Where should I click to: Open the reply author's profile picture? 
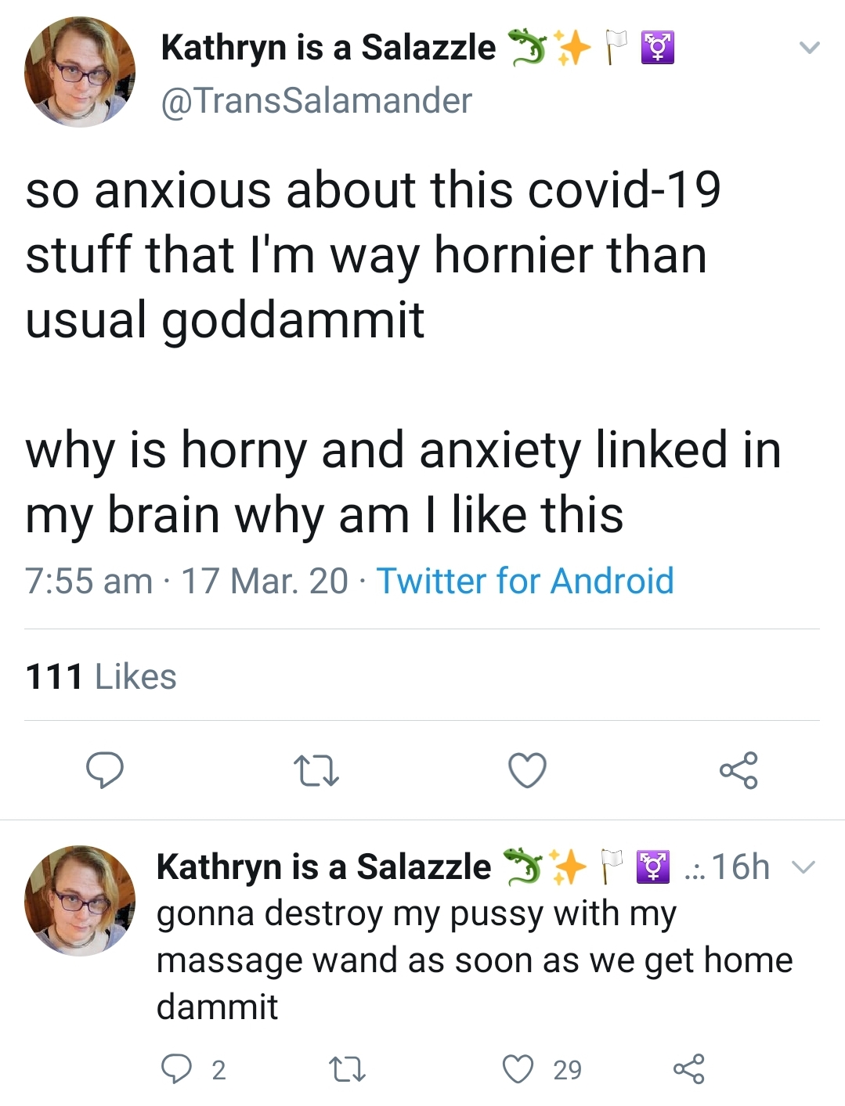tap(80, 900)
